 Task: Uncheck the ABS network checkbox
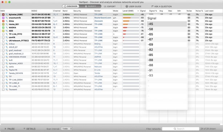[x=3, y=31]
